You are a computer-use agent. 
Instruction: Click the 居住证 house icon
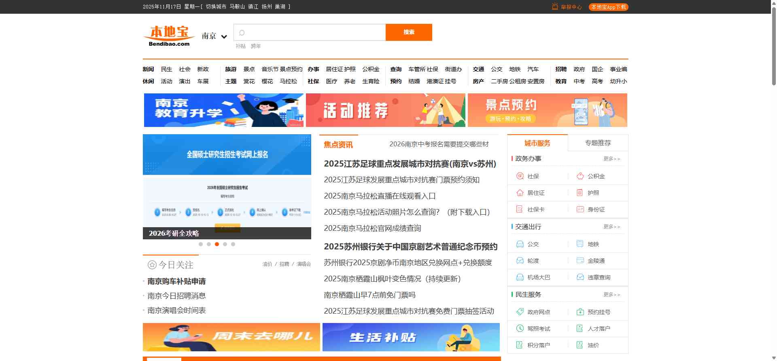tap(520, 193)
